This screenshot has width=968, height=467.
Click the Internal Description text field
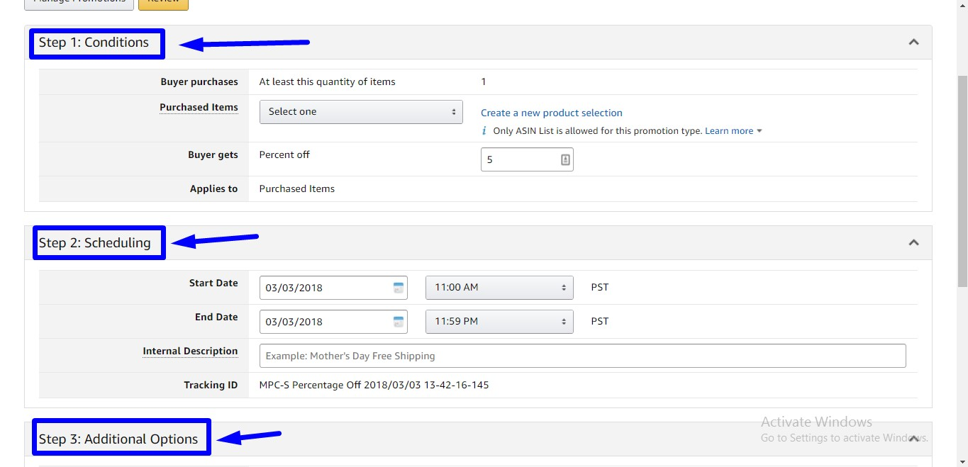[x=582, y=356]
